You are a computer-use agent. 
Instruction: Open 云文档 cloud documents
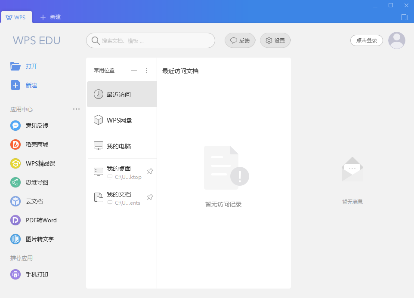[x=15, y=201]
